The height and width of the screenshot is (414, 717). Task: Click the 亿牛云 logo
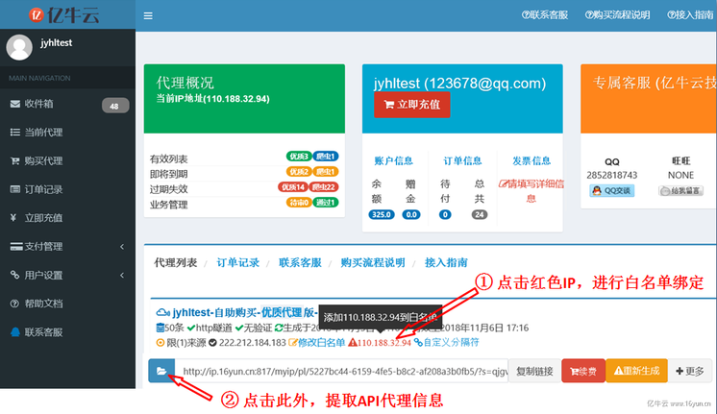click(x=64, y=15)
